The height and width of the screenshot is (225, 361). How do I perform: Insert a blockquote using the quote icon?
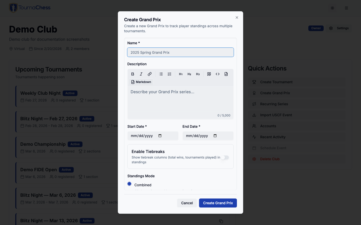coord(209,74)
